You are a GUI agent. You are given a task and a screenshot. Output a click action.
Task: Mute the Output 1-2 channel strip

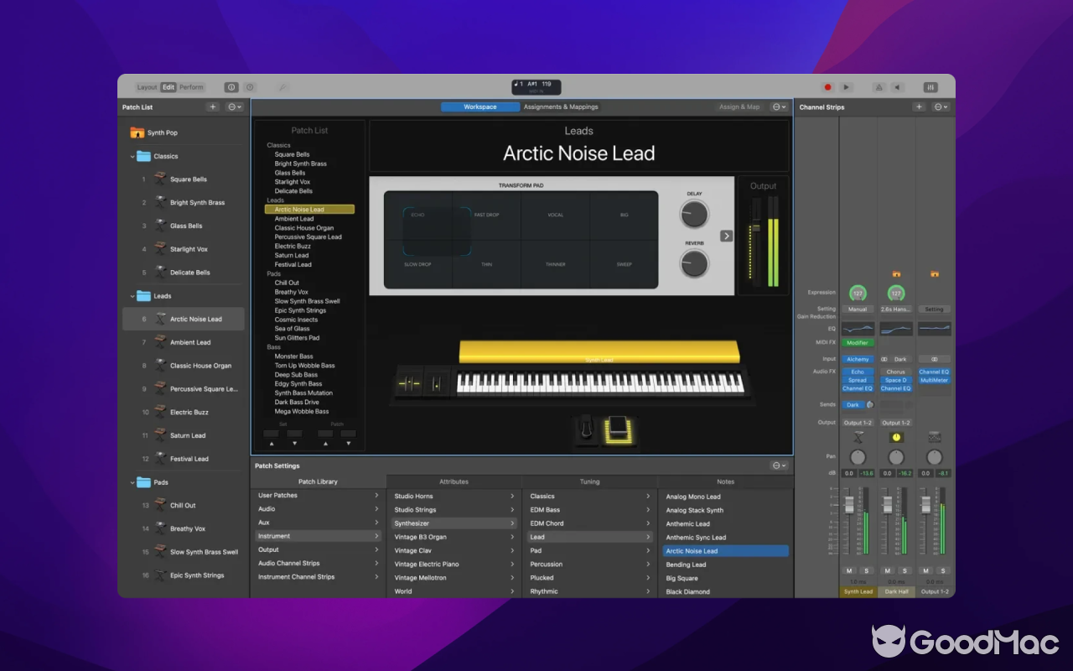926,570
